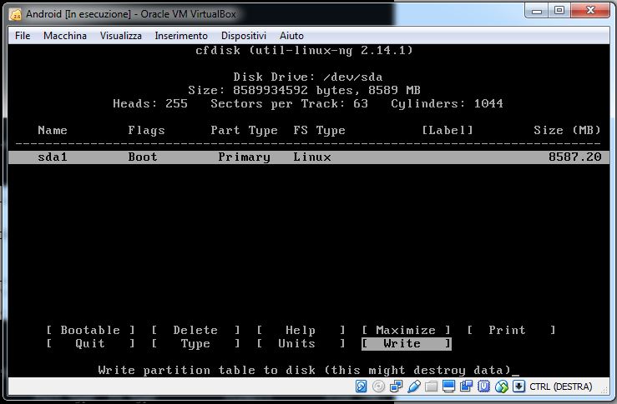The height and width of the screenshot is (404, 617).
Task: Click the VirtualBox window title icon
Action: [x=14, y=14]
